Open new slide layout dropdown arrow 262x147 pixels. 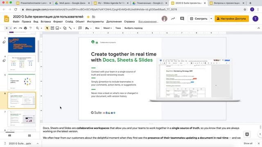(x=11, y=28)
